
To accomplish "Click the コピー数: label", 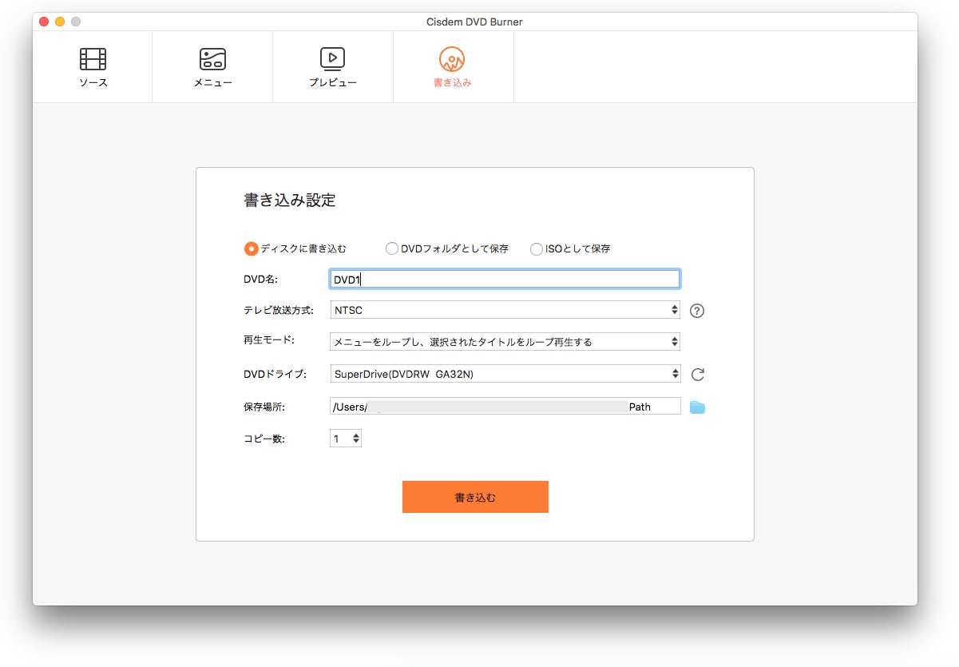I will pyautogui.click(x=264, y=439).
